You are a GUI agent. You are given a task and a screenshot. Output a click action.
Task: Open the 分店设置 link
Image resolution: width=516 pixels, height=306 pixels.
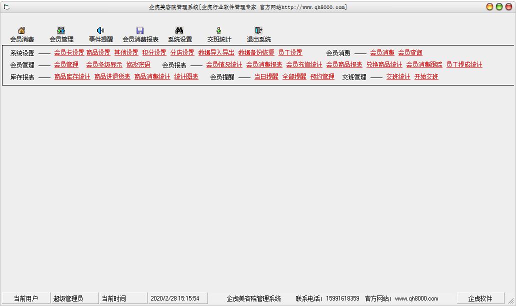coord(182,52)
